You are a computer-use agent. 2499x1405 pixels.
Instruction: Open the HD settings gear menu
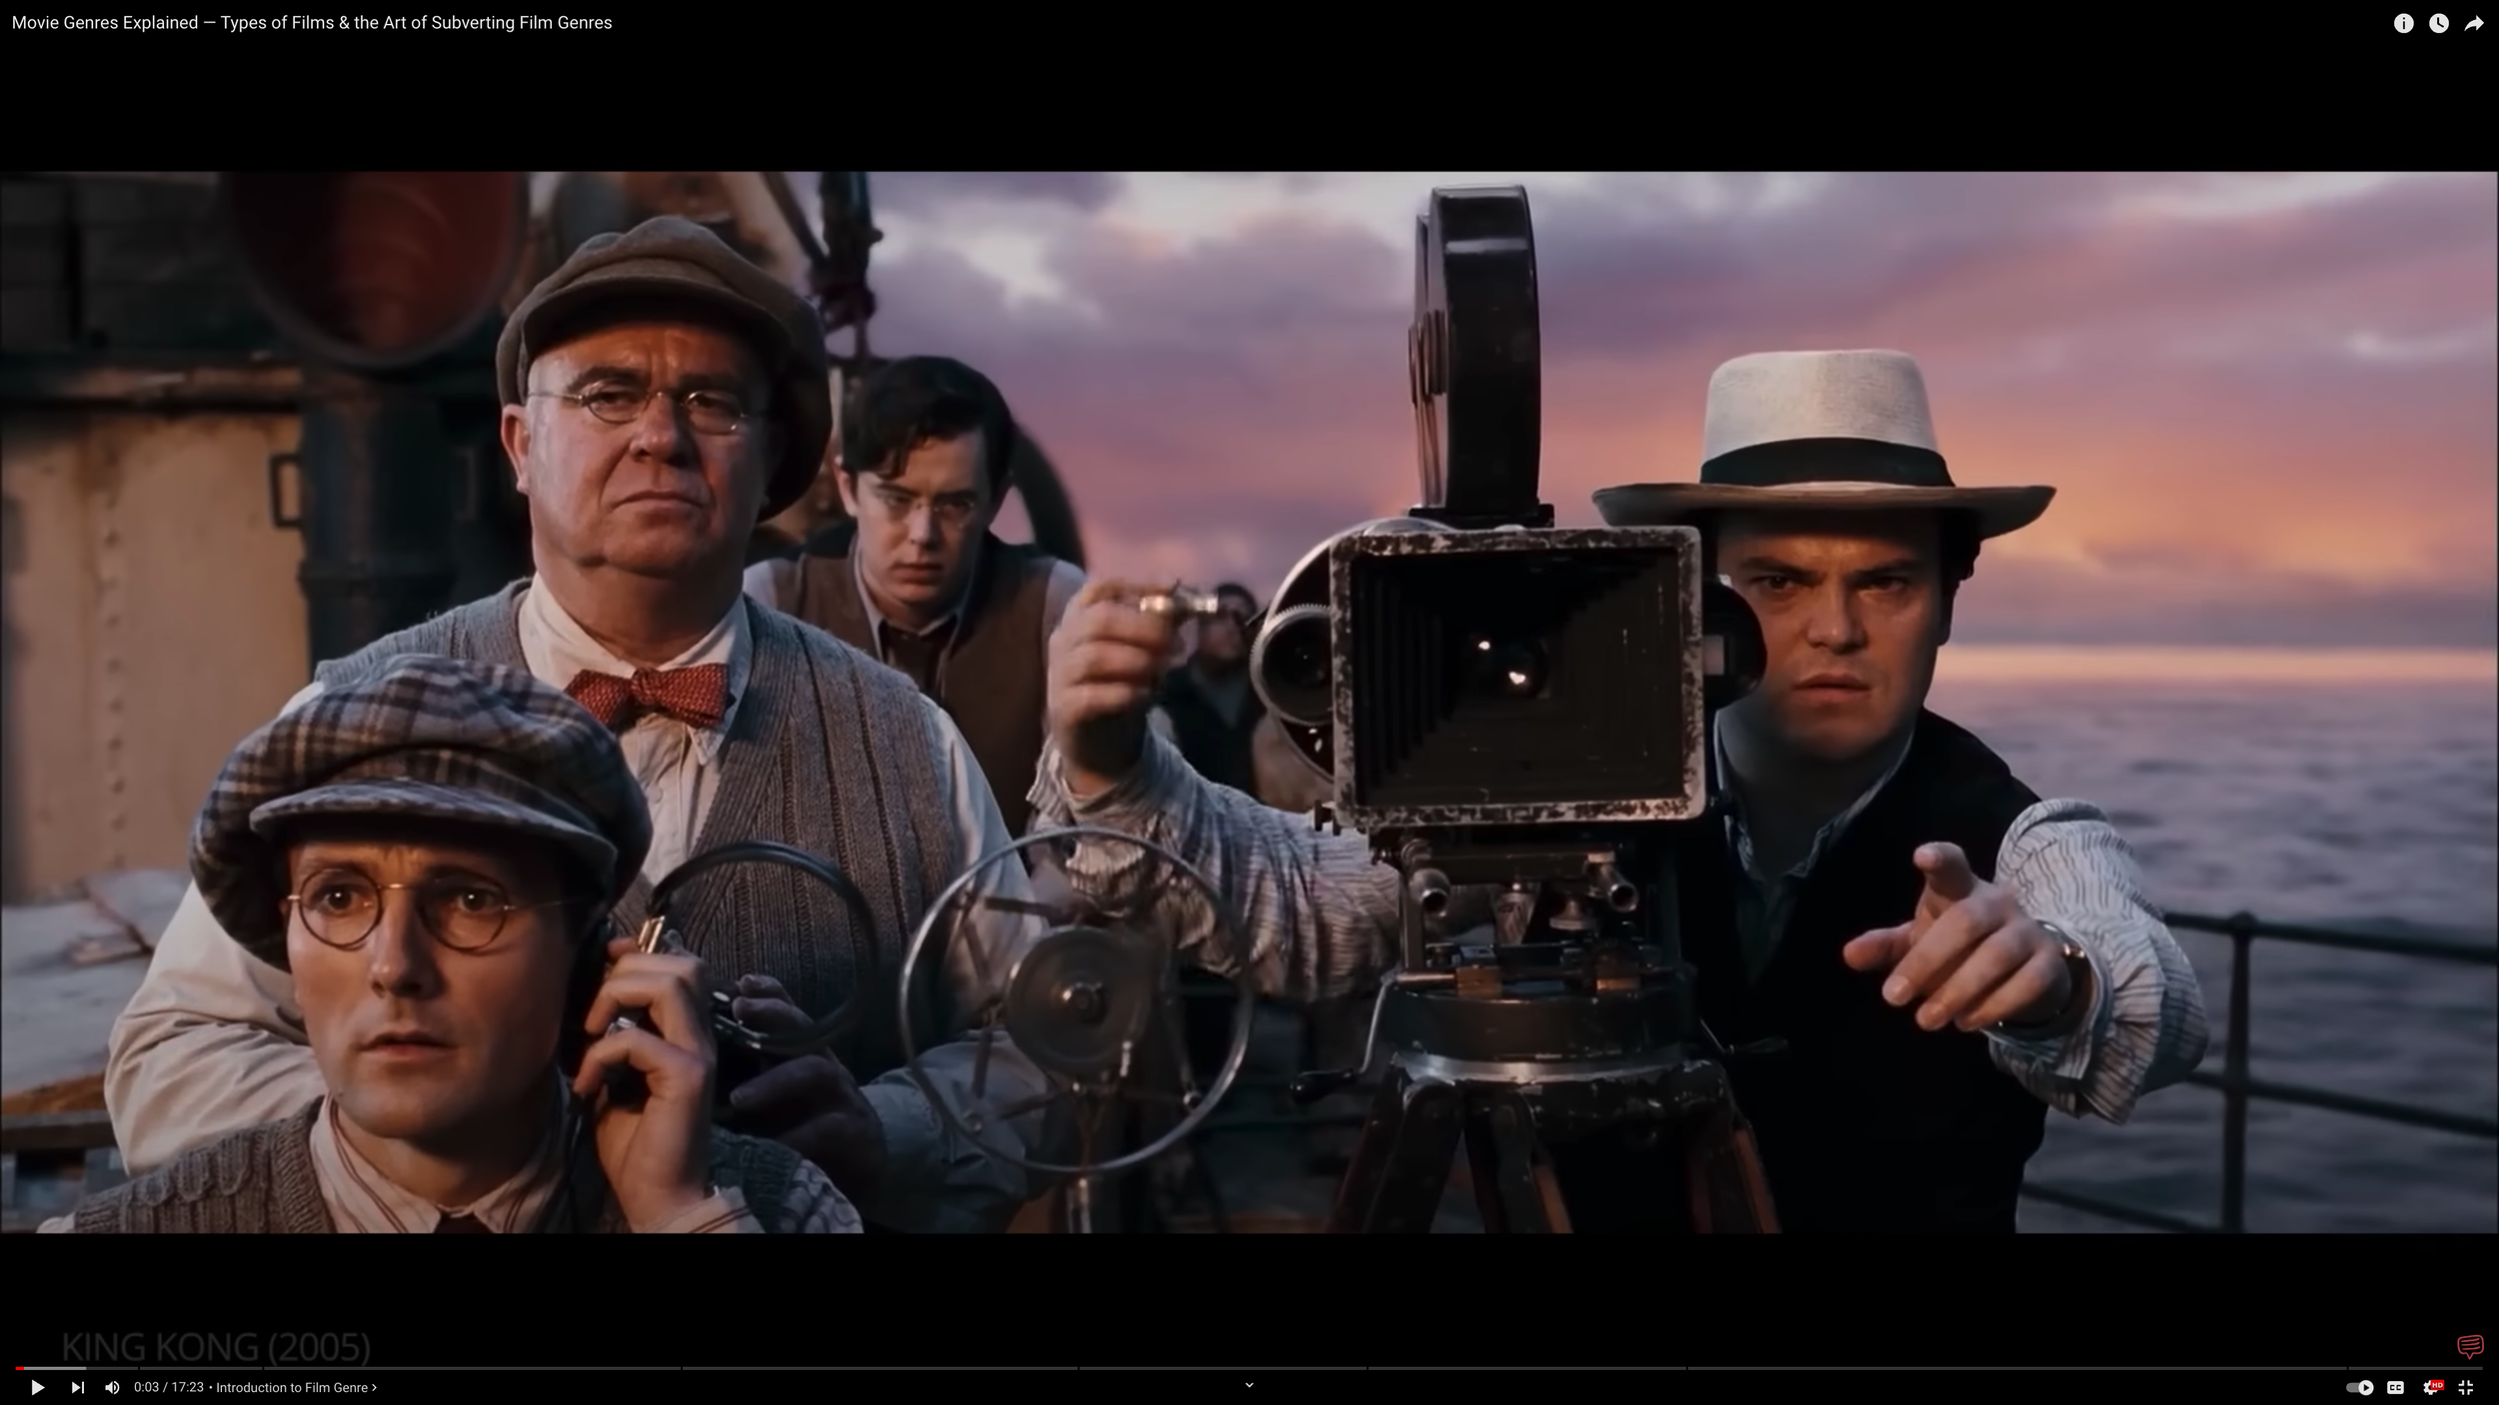[x=2431, y=1387]
